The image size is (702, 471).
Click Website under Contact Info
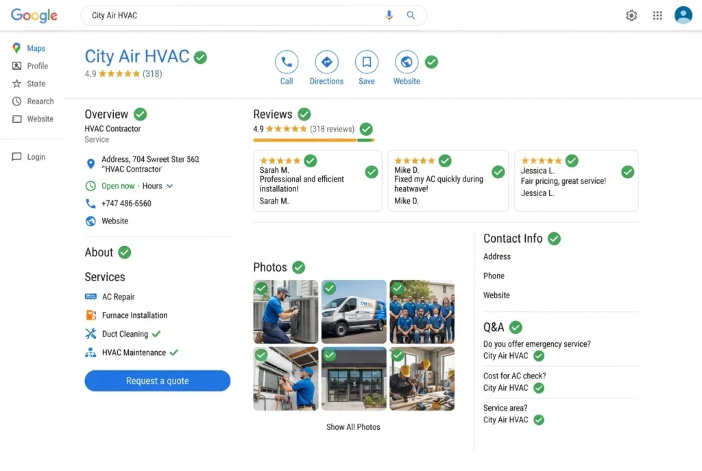496,295
